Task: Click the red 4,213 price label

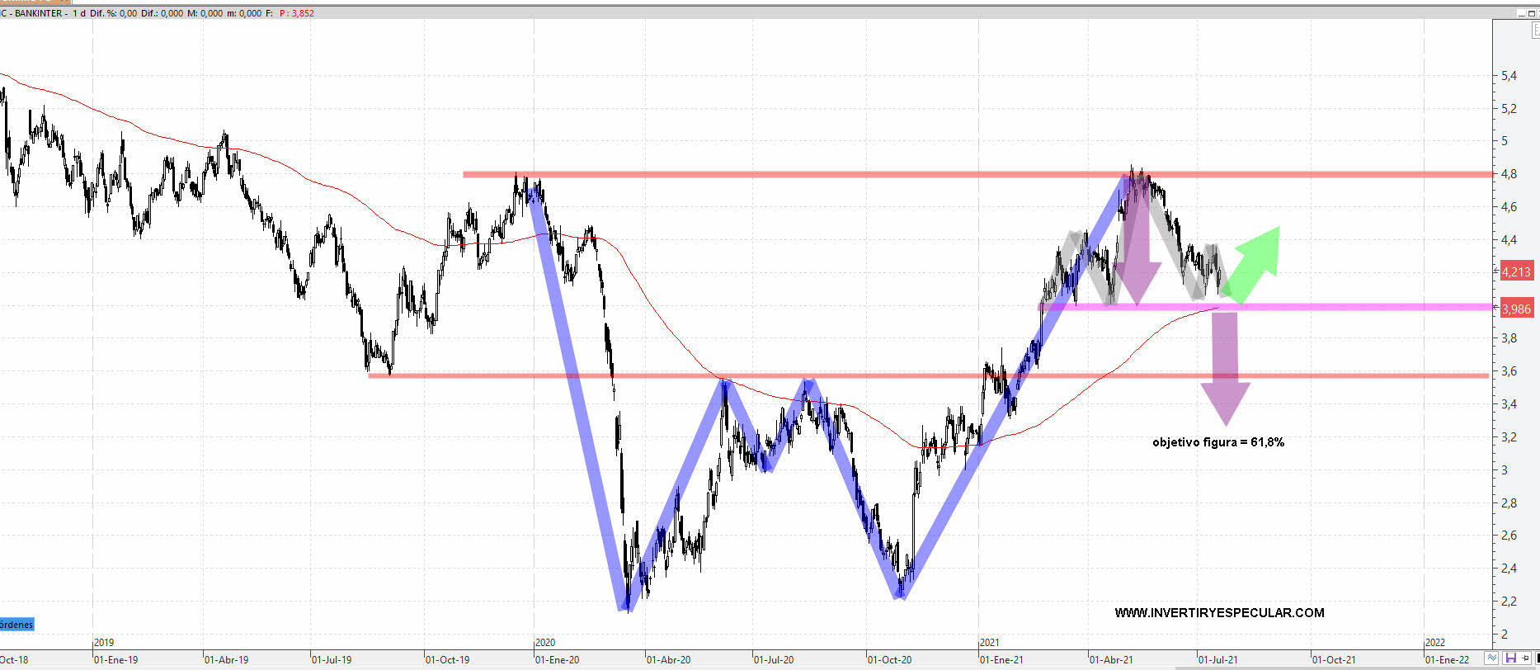Action: (1516, 271)
